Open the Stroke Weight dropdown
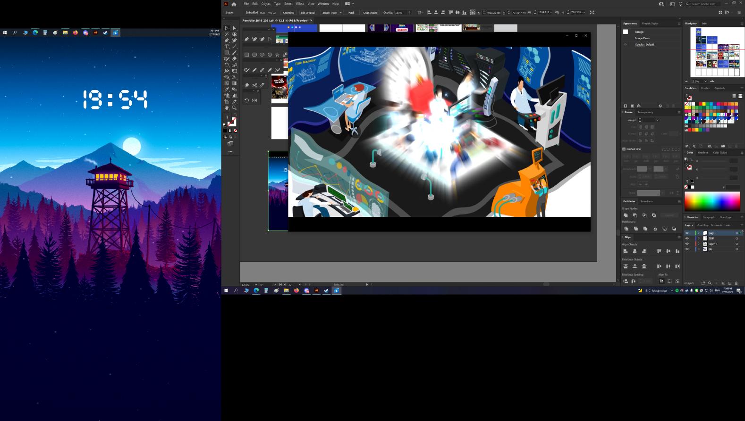This screenshot has width=745, height=421. tap(657, 120)
